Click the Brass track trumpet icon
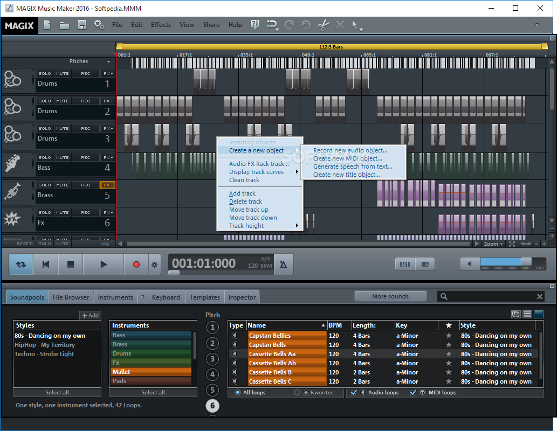 coord(13,191)
